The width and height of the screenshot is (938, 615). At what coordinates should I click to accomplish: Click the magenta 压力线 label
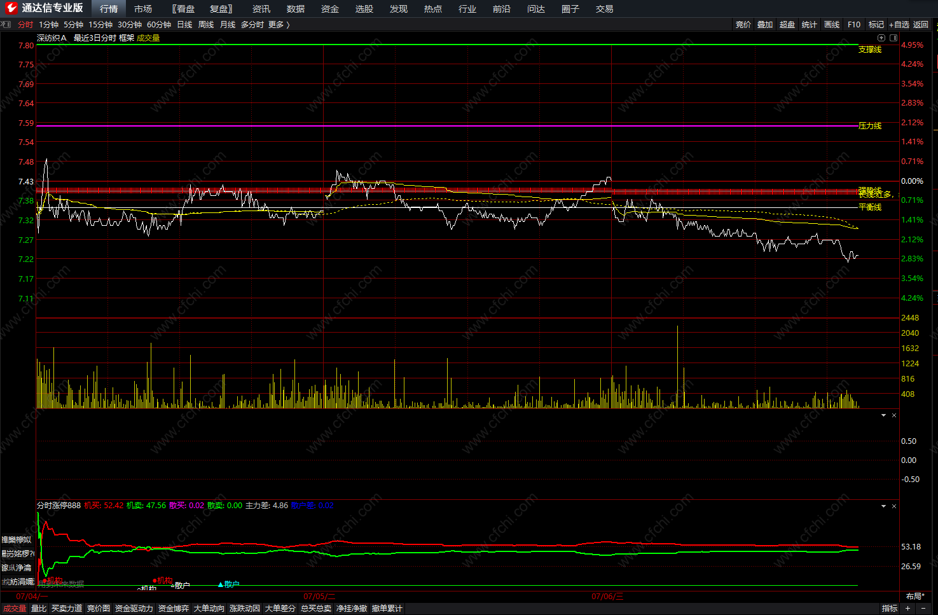pos(870,126)
